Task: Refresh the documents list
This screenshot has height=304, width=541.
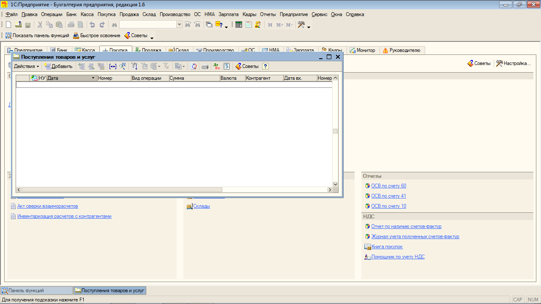Action: 194,66
